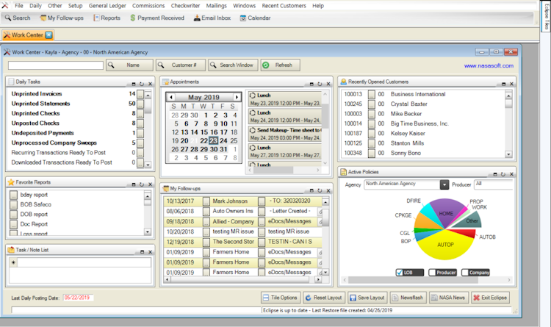The image size is (551, 327).
Task: Close the My Follow-ups panel
Action: coord(328,190)
